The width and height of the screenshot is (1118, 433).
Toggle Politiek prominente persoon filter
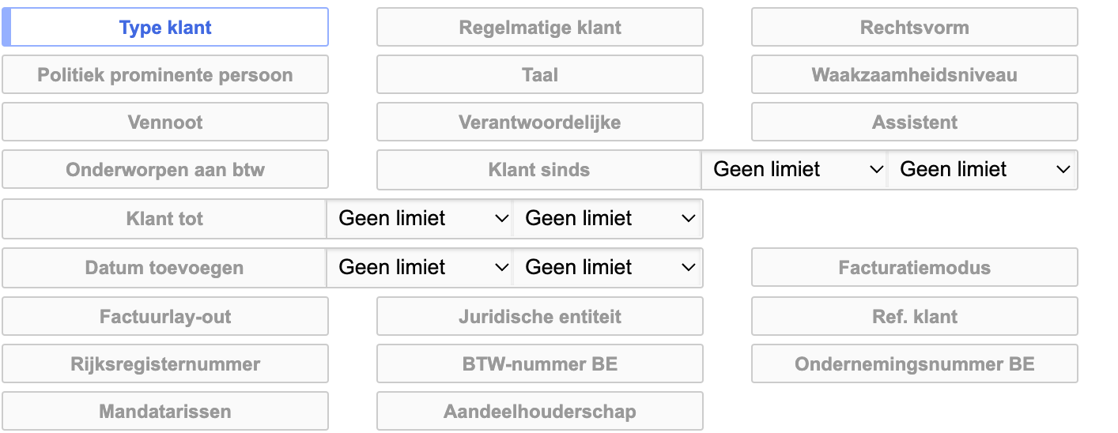[165, 76]
